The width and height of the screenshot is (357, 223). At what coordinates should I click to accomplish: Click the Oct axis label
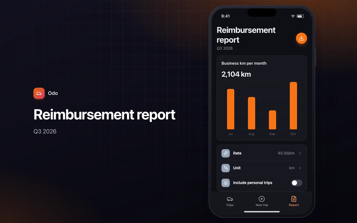(293, 134)
